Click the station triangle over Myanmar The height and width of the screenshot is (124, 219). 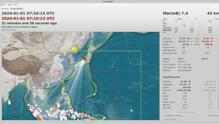[x=33, y=87]
